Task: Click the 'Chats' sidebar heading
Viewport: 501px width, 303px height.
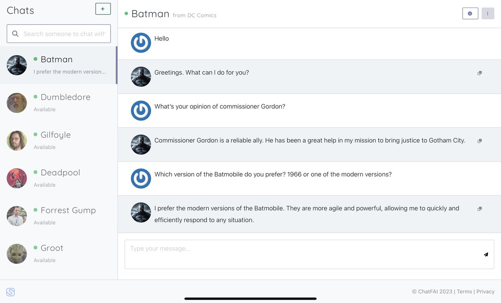Action: [20, 10]
